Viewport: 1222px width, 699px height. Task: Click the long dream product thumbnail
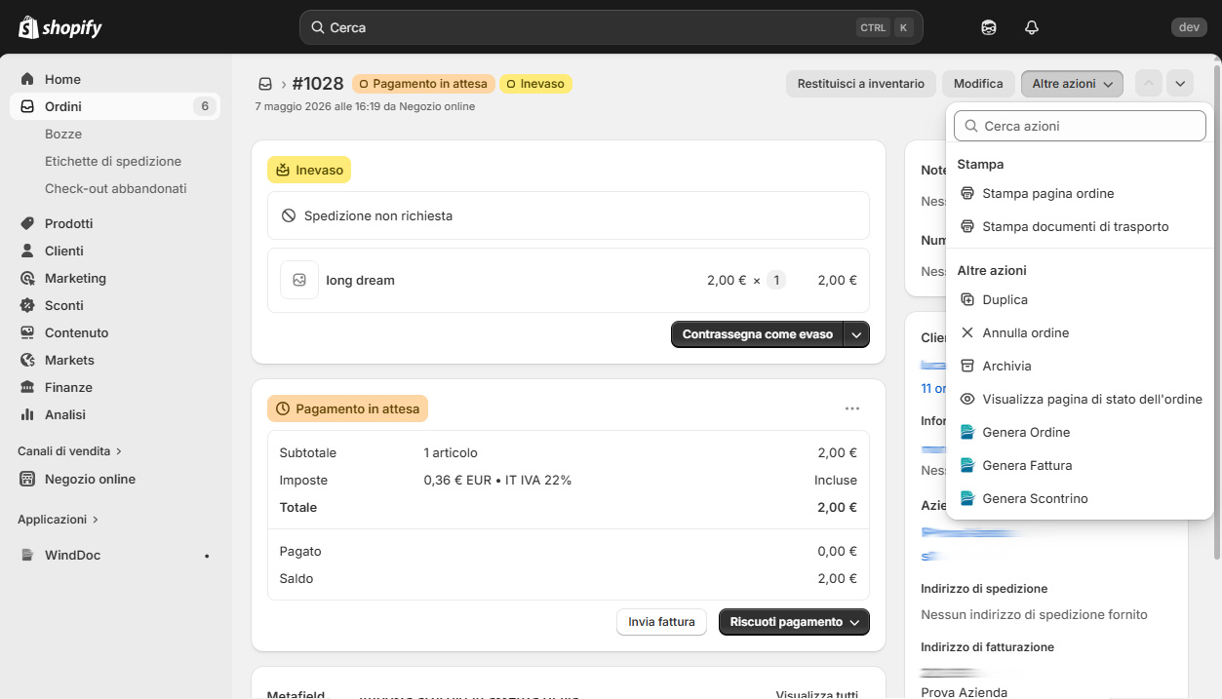299,280
